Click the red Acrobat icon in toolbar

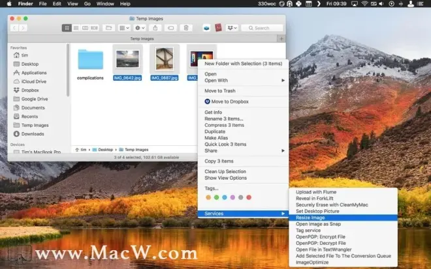tap(218, 28)
